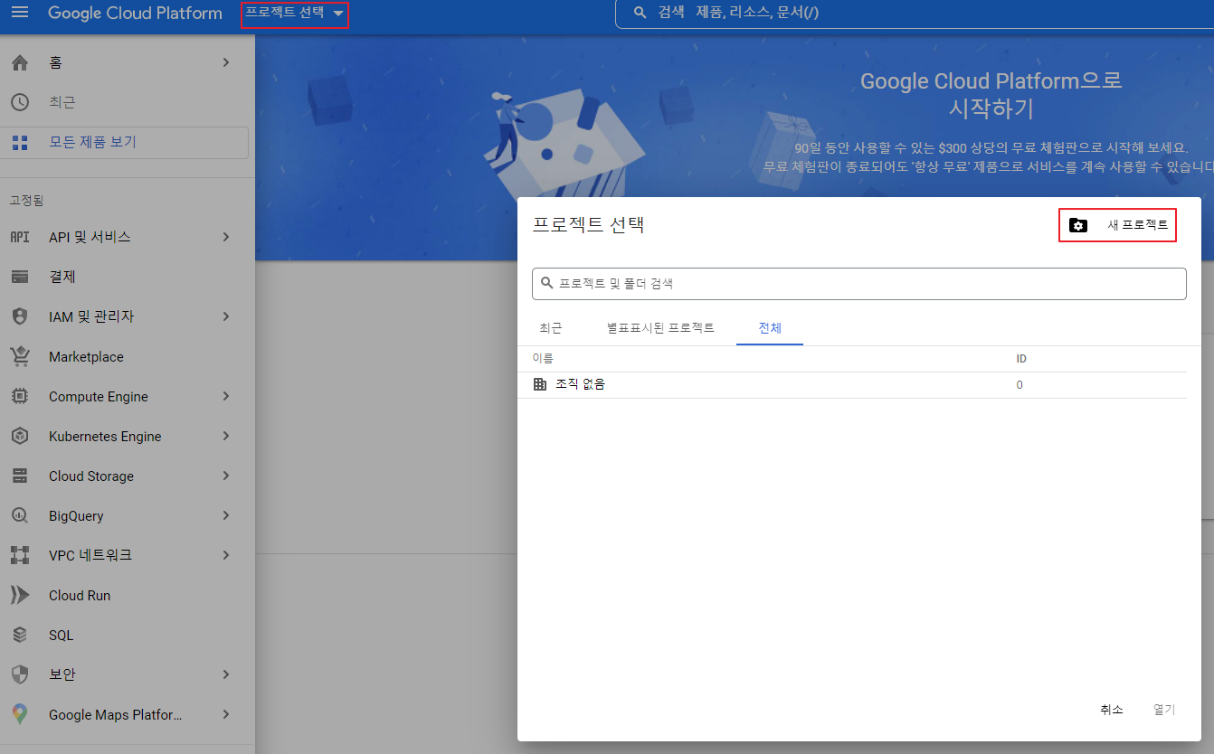Expand the VPC 네트워크 submenu chevron
This screenshot has height=754, width=1214.
[x=226, y=555]
